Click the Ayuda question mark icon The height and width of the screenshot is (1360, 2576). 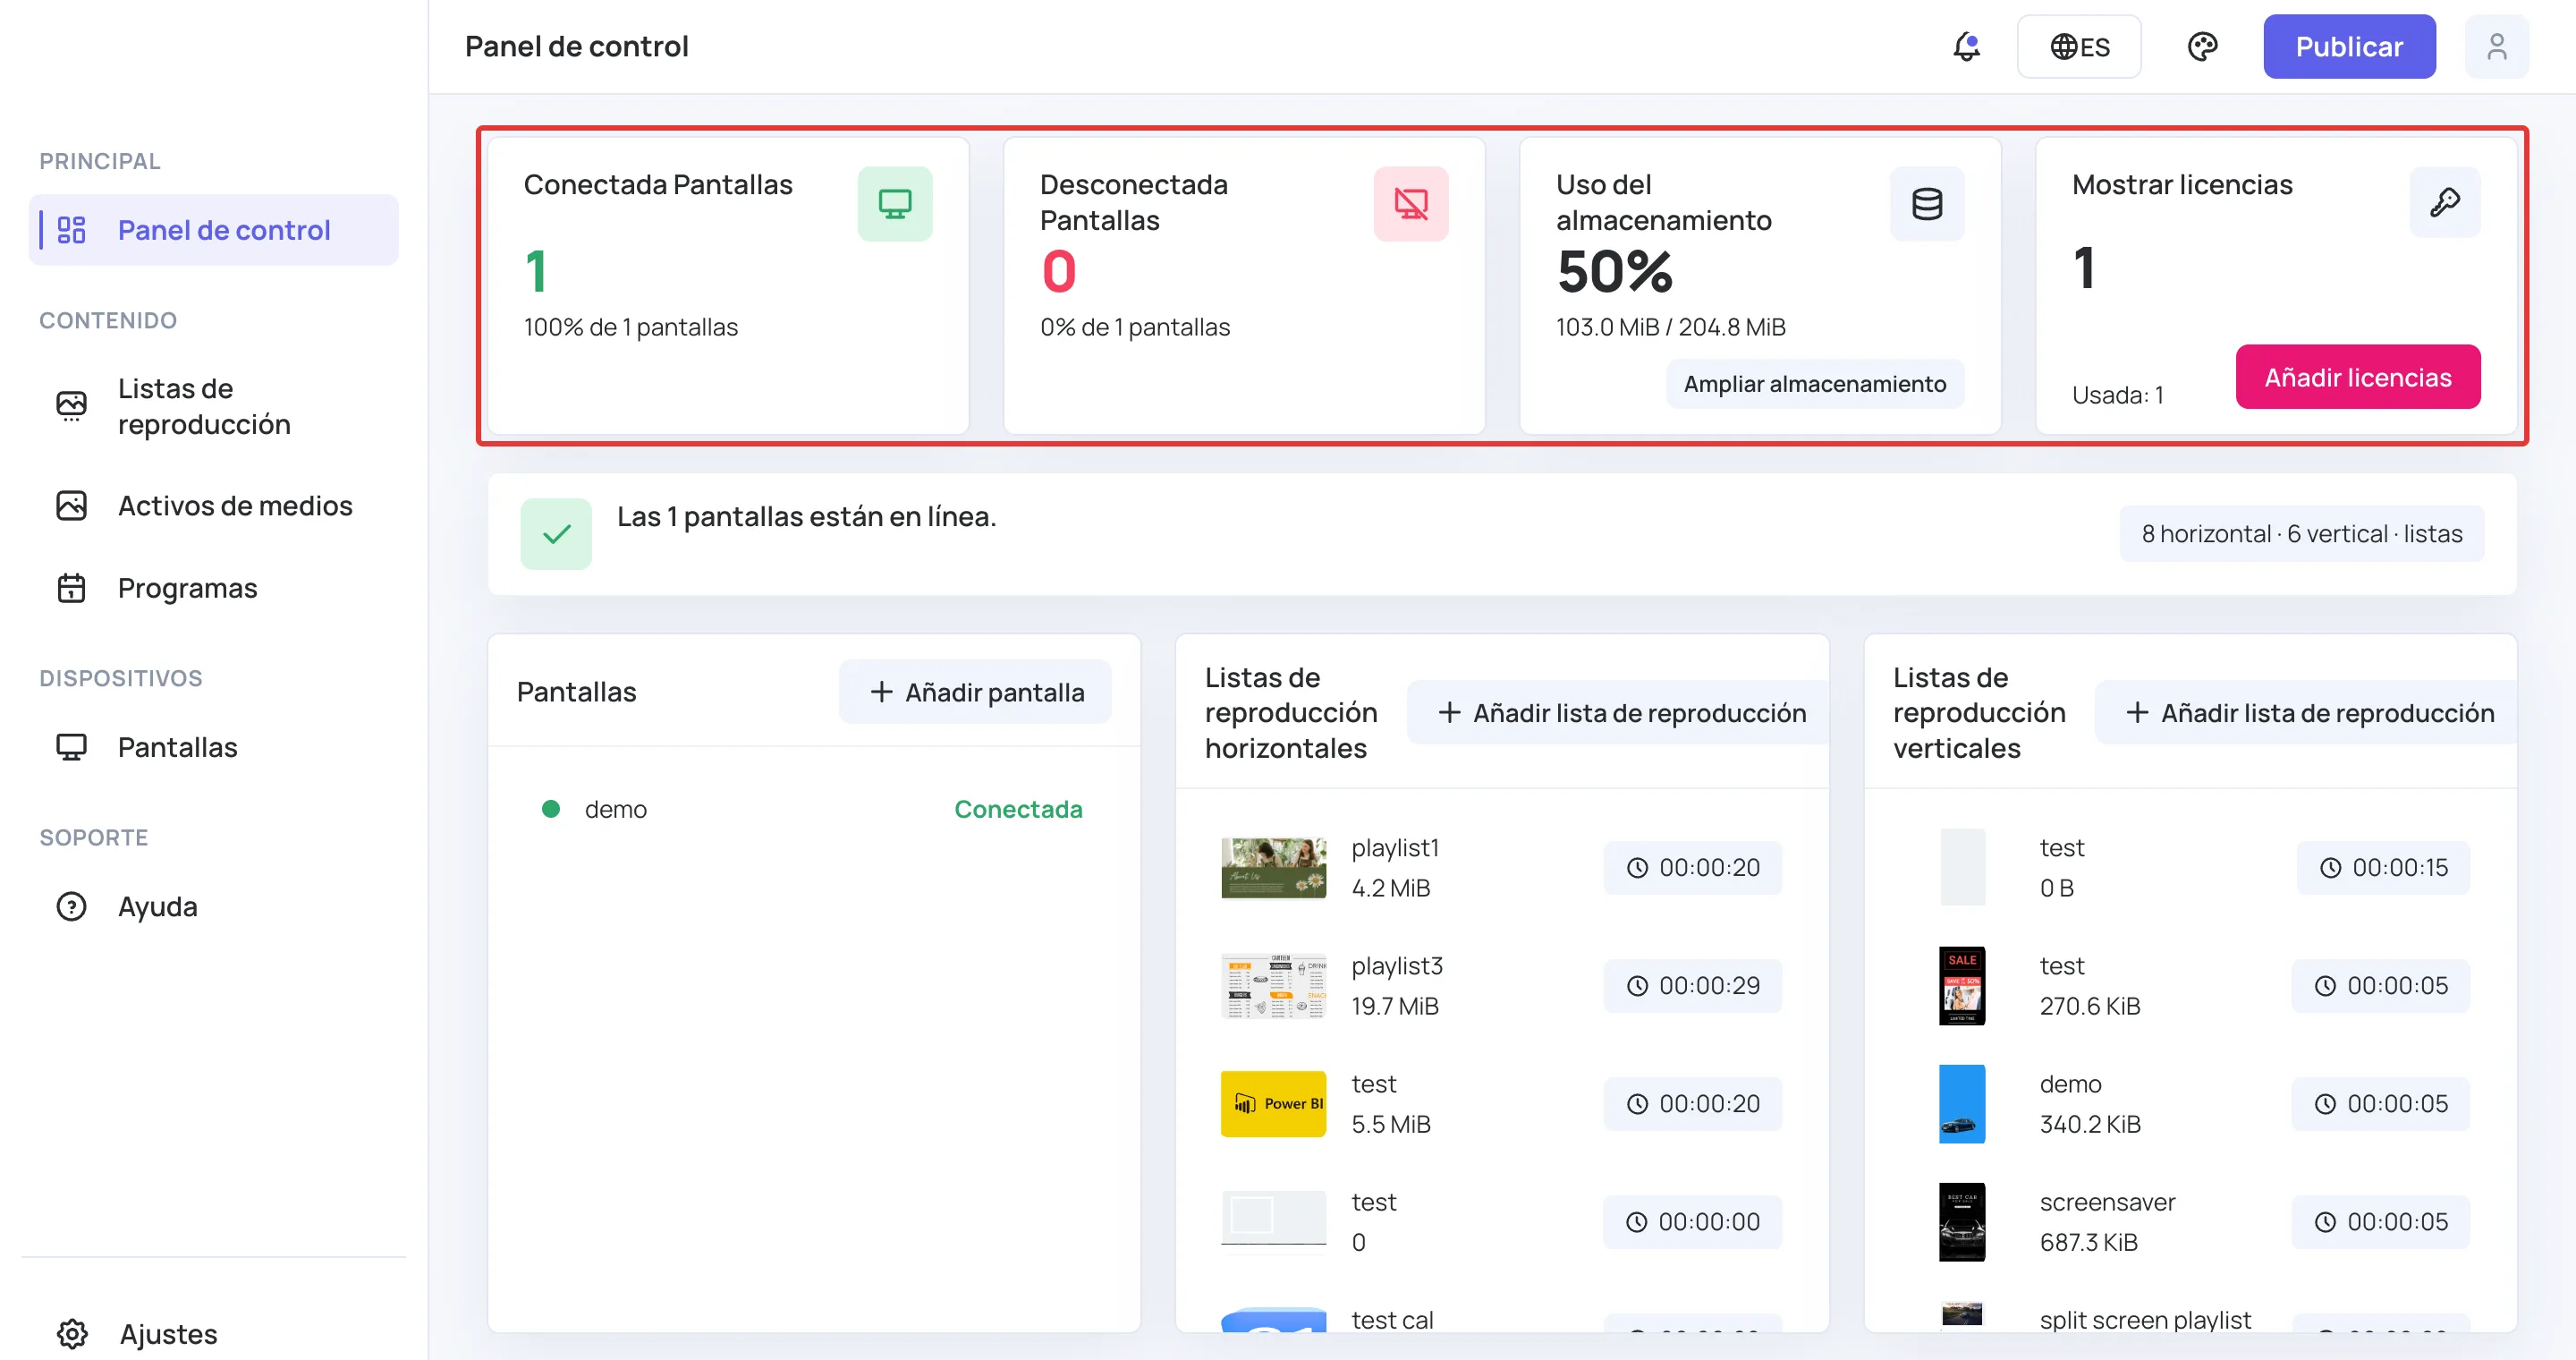click(71, 906)
